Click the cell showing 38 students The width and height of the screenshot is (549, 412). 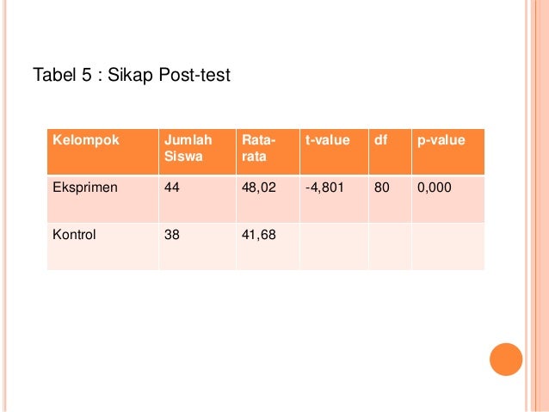[x=197, y=247]
